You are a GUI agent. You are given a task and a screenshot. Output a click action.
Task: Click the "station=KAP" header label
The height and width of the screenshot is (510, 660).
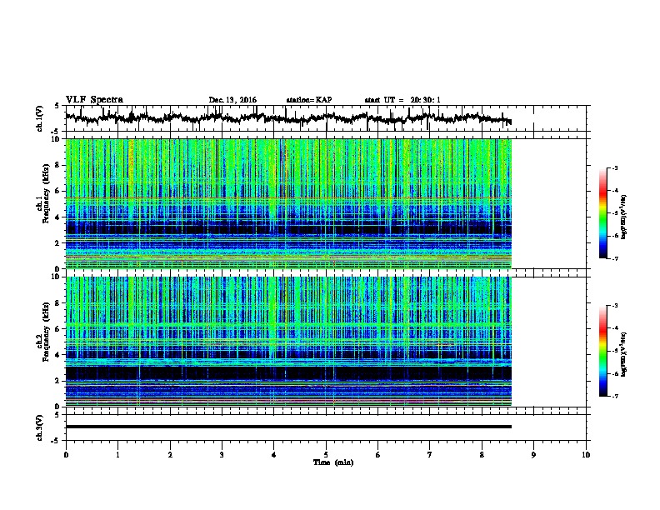coord(309,100)
